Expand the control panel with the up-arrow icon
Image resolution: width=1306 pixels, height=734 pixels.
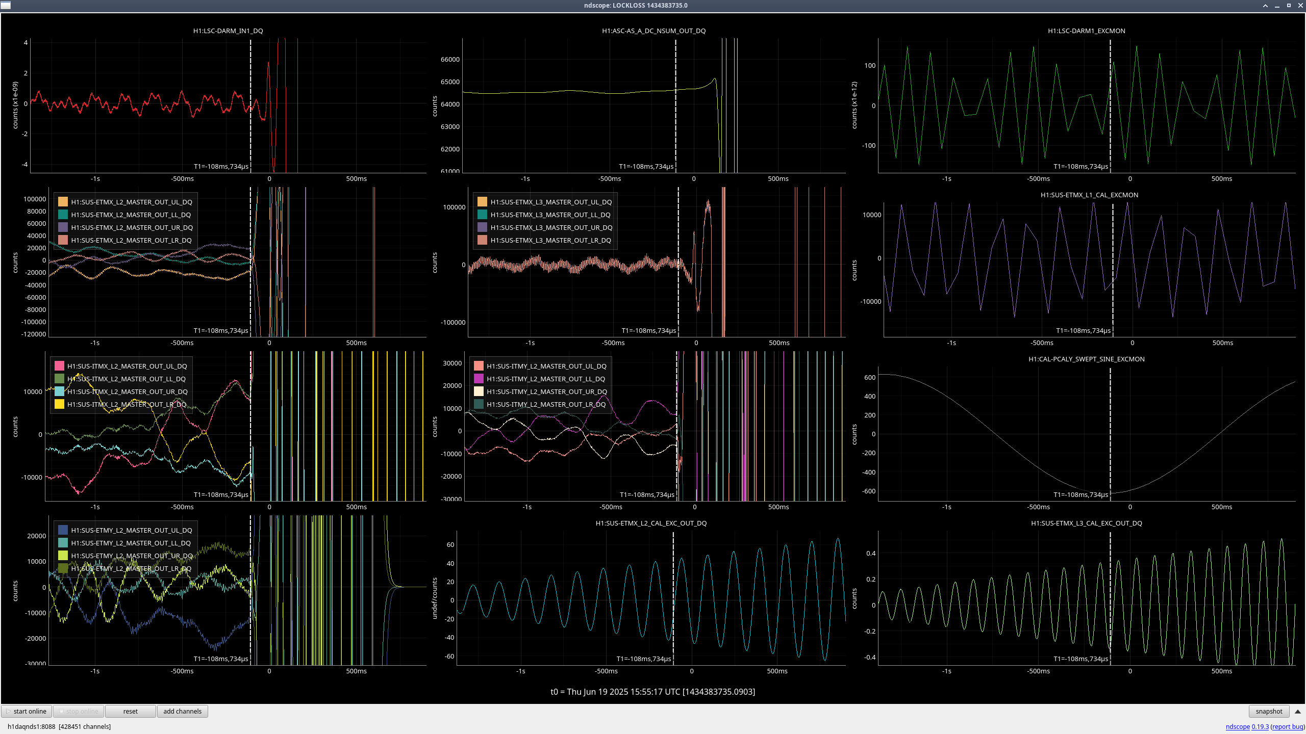[1298, 711]
